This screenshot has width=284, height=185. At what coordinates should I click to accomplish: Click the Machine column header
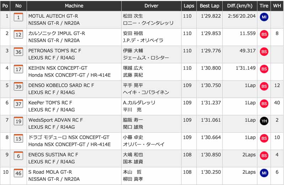[x=74, y=6]
